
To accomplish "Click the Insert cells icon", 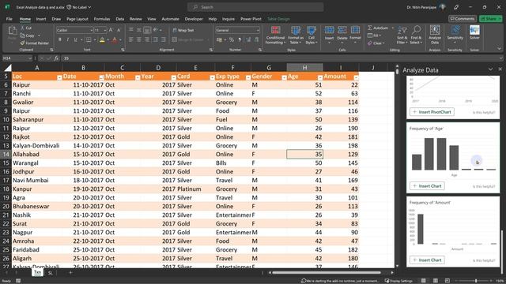I will pos(329,31).
